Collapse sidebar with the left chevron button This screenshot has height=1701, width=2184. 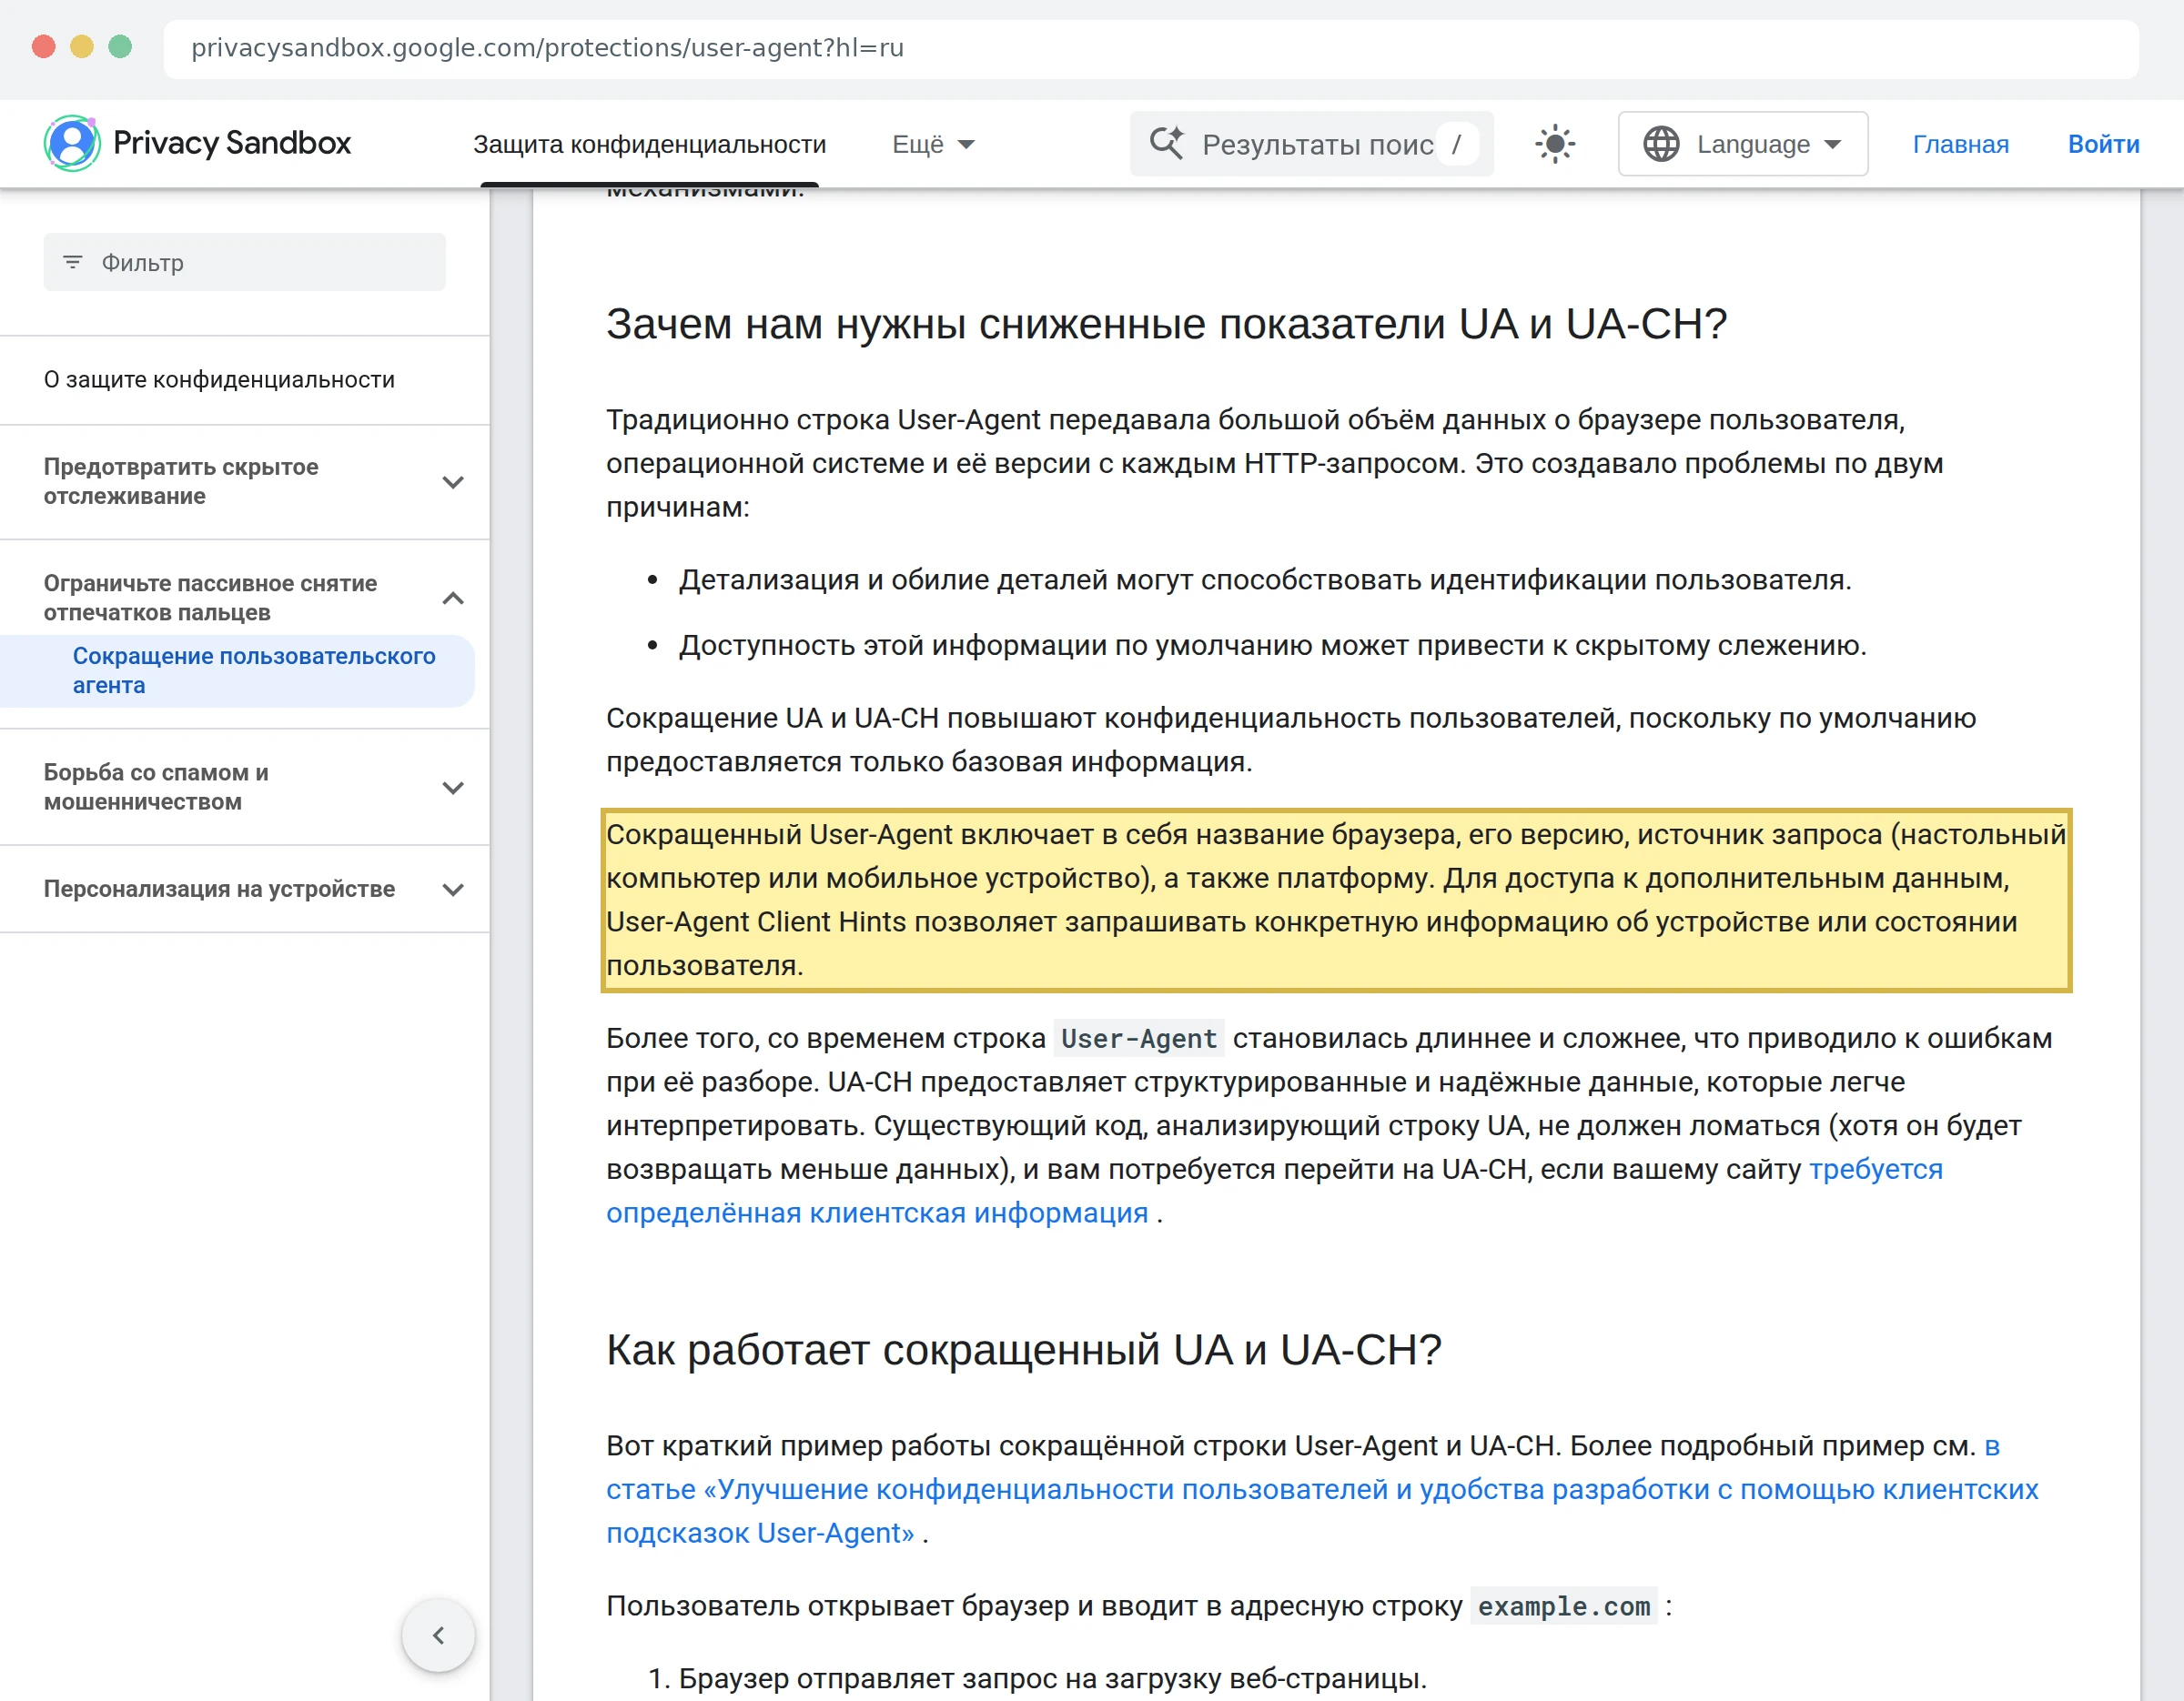438,1635
